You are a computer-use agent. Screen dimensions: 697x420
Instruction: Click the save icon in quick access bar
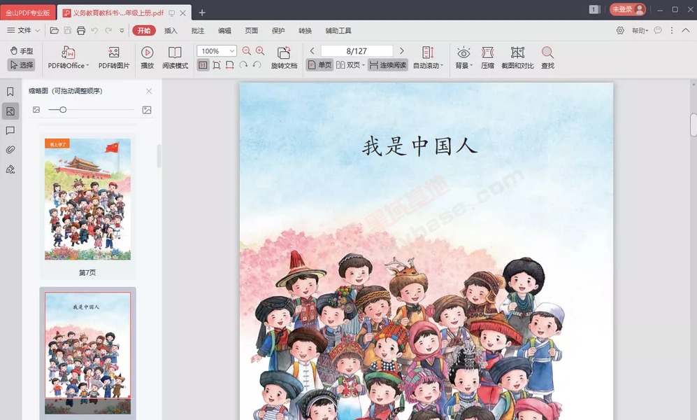coord(68,31)
